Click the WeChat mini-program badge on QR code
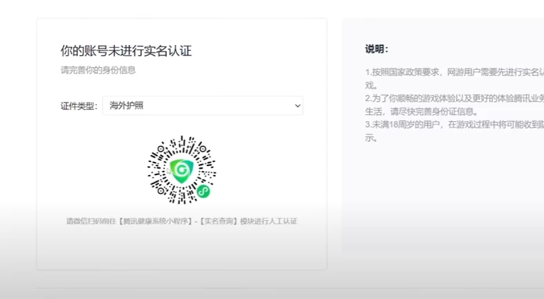The width and height of the screenshot is (544, 299). click(203, 191)
